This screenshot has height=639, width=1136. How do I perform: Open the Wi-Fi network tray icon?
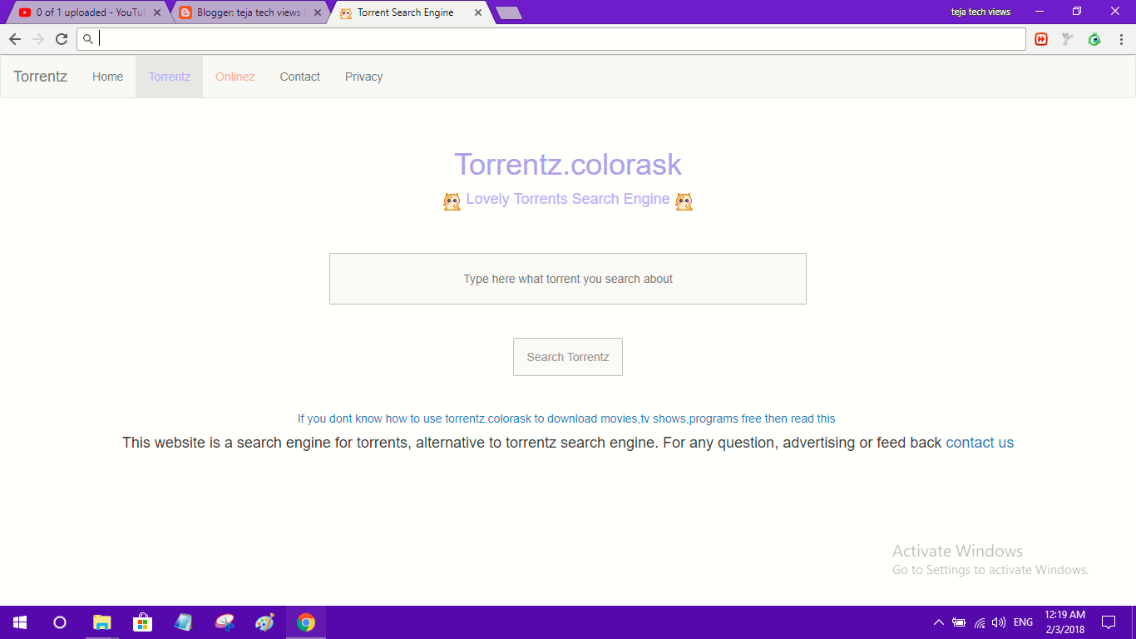click(980, 622)
